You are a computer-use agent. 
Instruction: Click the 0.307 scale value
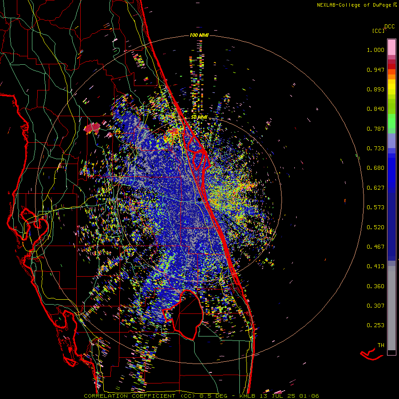click(376, 306)
